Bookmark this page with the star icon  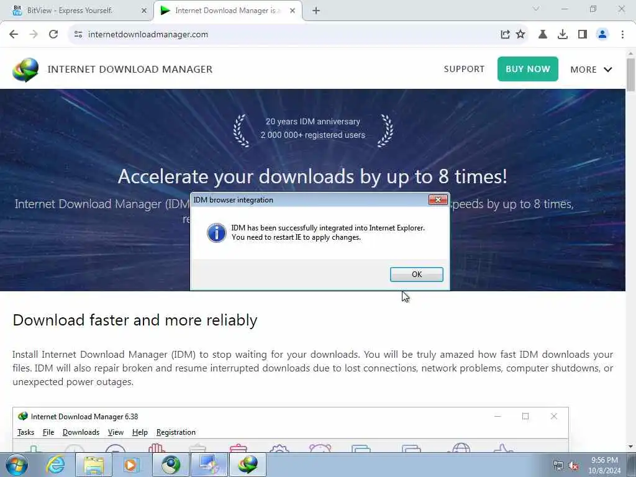[x=520, y=35]
